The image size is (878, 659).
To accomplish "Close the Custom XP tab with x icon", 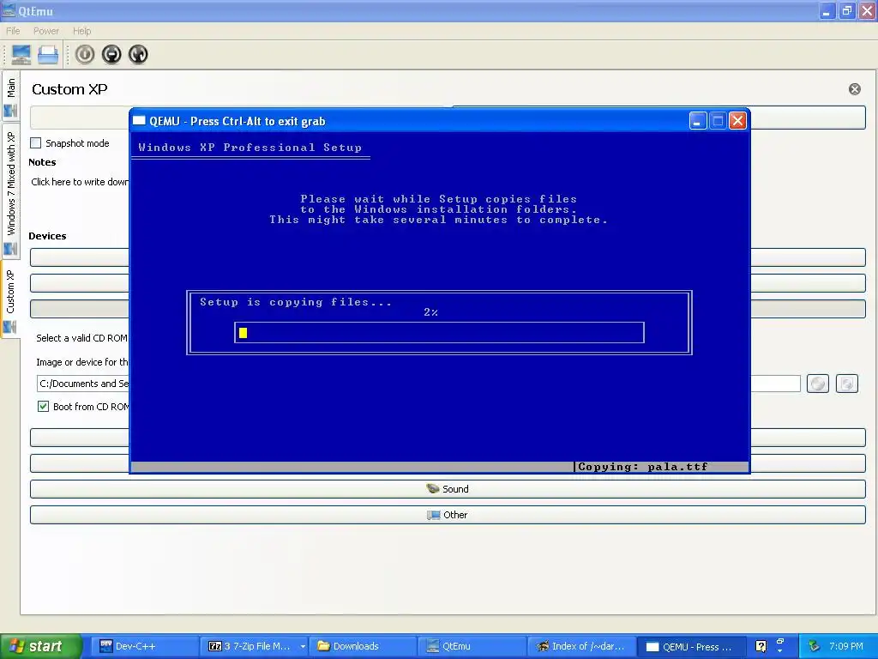I will pyautogui.click(x=855, y=89).
